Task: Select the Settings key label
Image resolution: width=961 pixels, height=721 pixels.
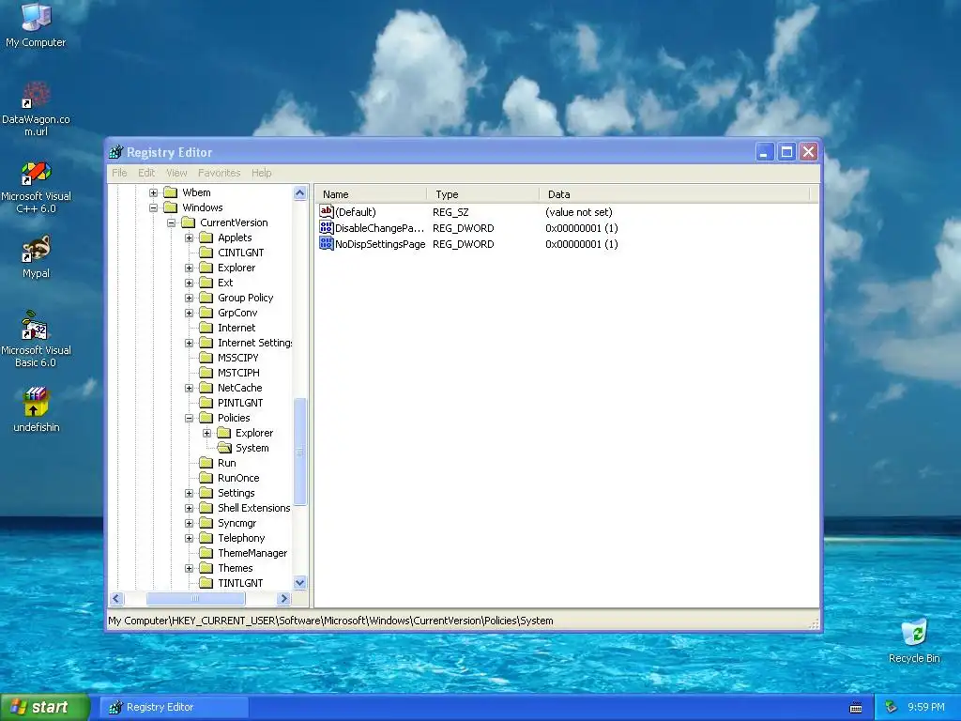Action: click(x=236, y=493)
